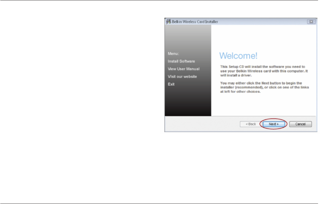Click the 'Belkin Wireless Card Installer' title text
This screenshot has height=204, width=320.
[195, 22]
